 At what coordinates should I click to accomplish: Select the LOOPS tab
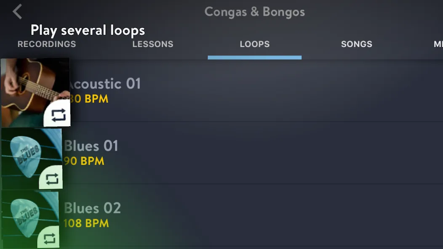pos(254,44)
